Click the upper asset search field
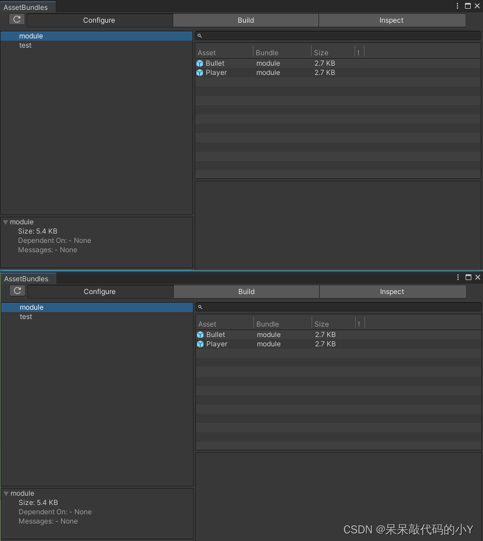The image size is (483, 541). coord(338,35)
